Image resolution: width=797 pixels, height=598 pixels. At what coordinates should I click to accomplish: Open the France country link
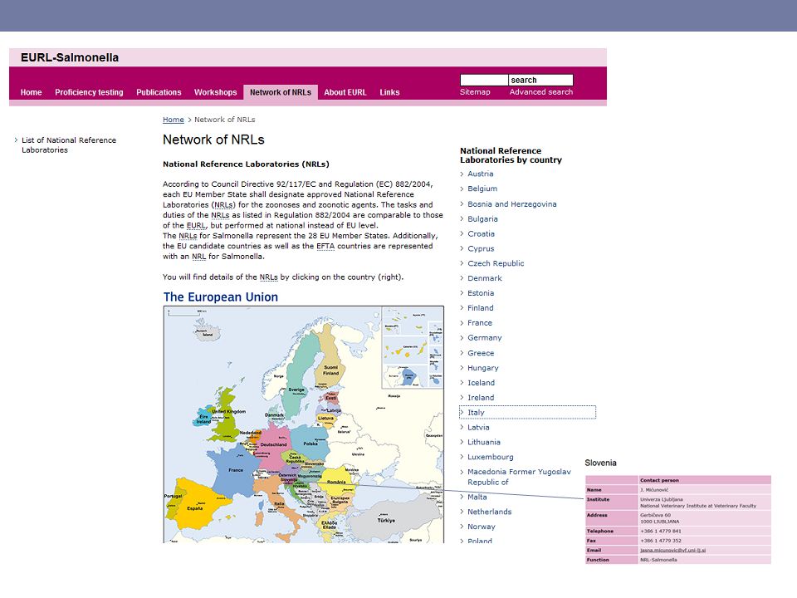coord(479,323)
